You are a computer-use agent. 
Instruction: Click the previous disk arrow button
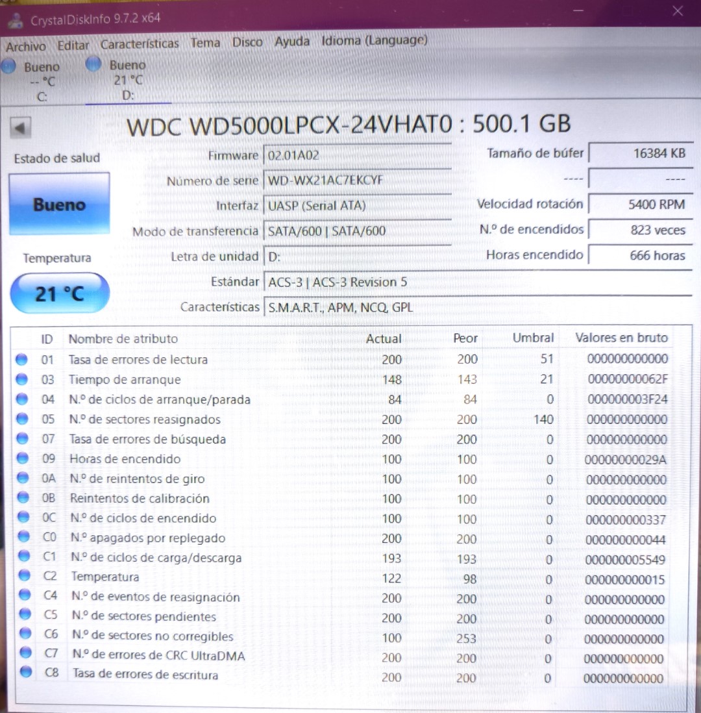tap(21, 128)
